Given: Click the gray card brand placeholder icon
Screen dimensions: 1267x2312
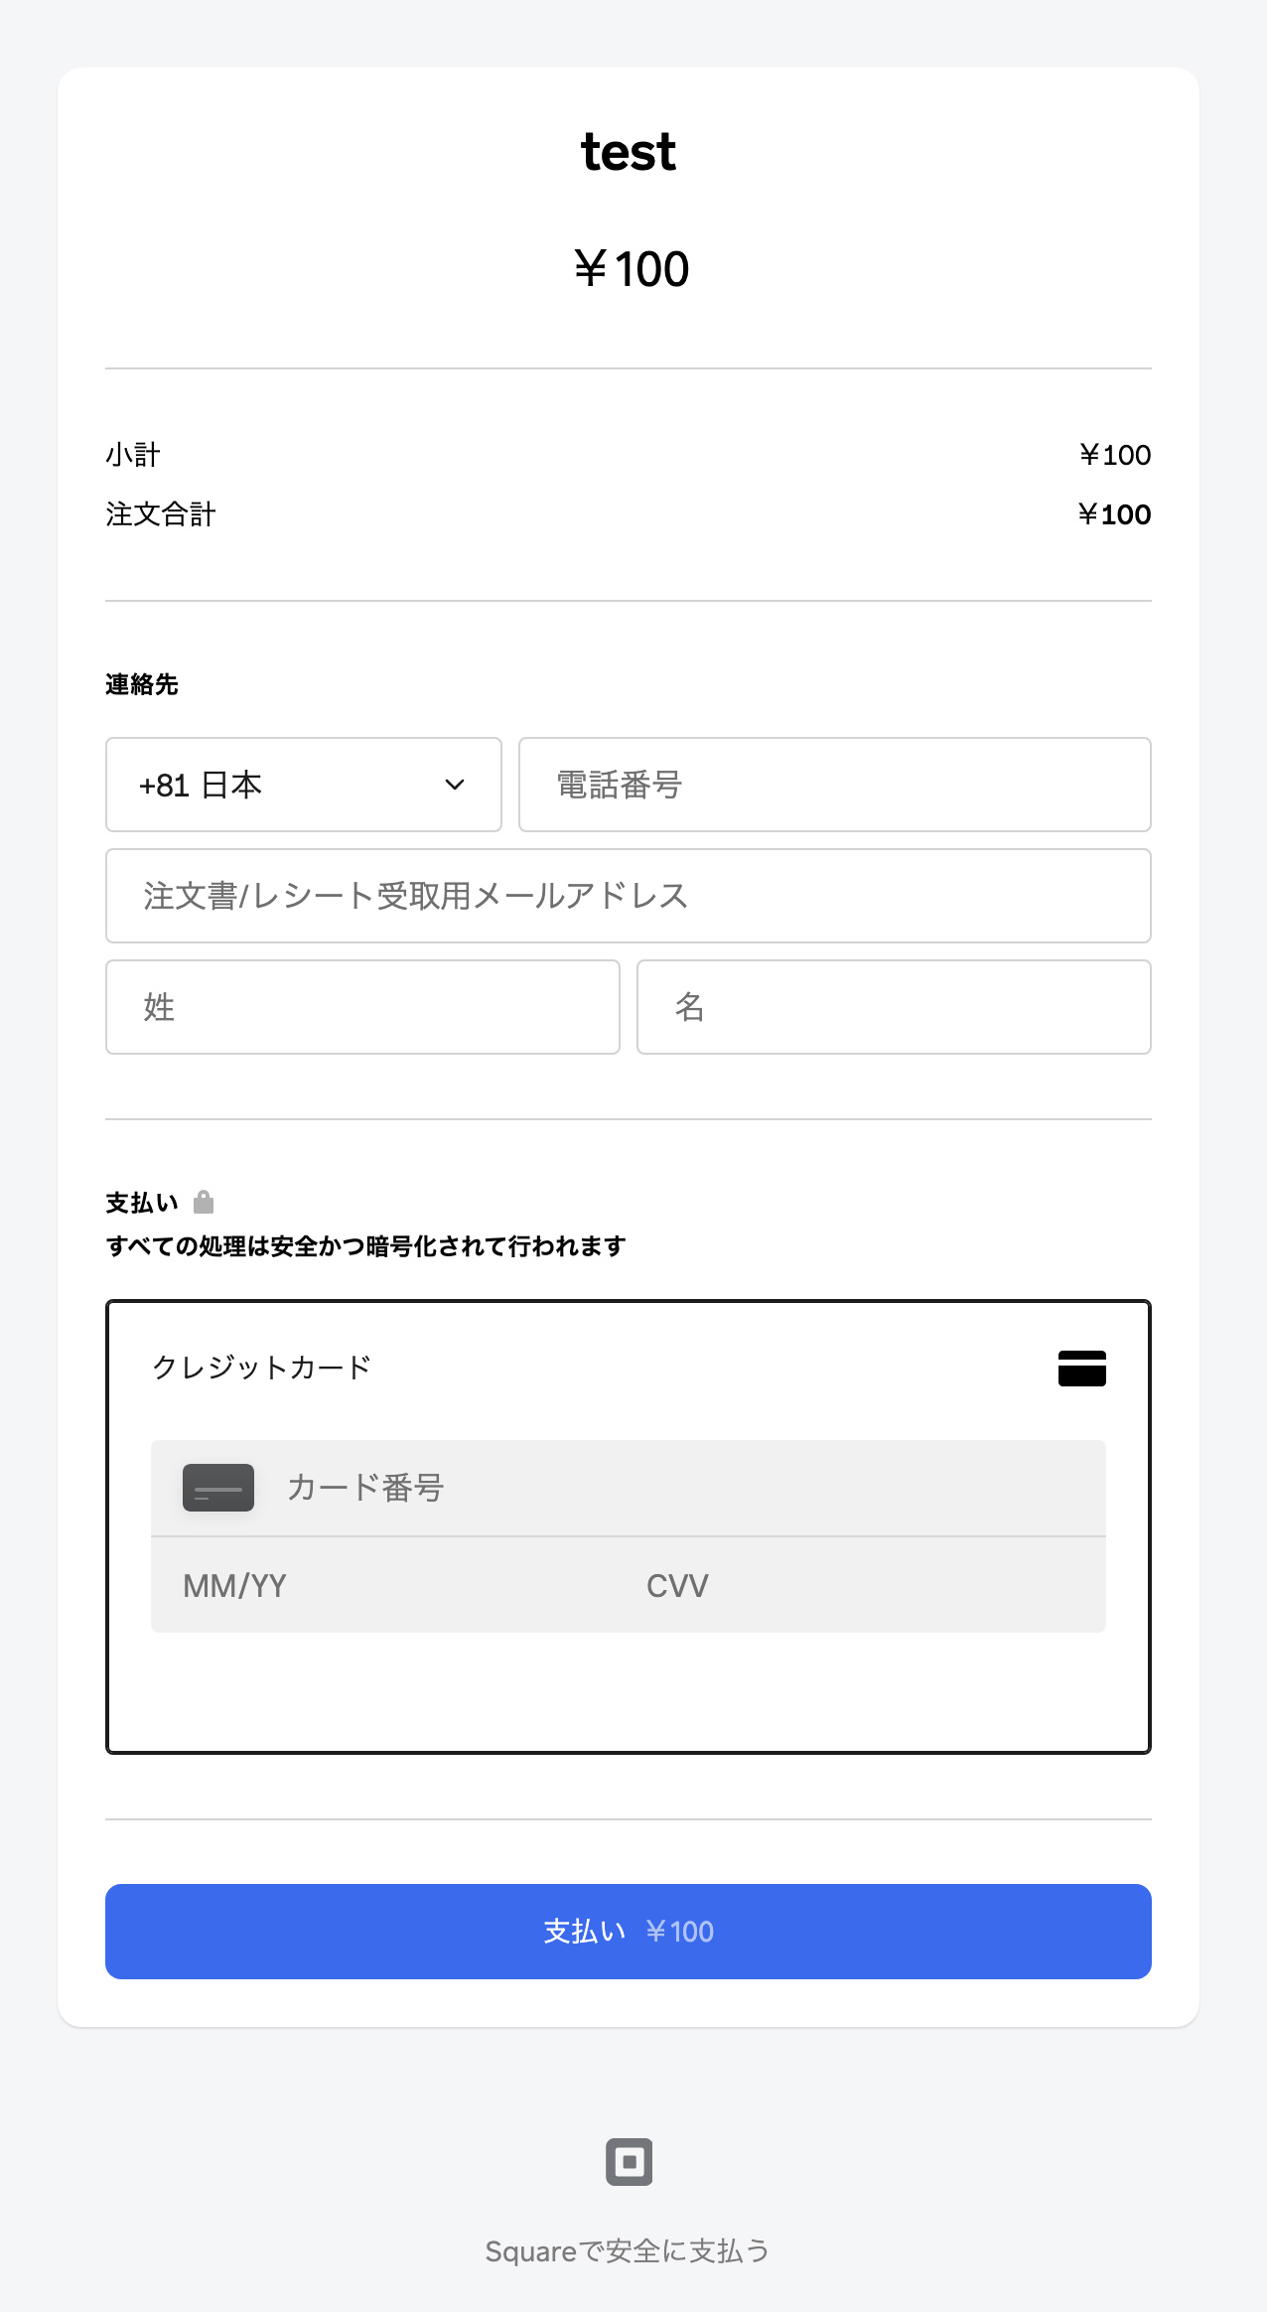Looking at the screenshot, I should coord(218,1487).
